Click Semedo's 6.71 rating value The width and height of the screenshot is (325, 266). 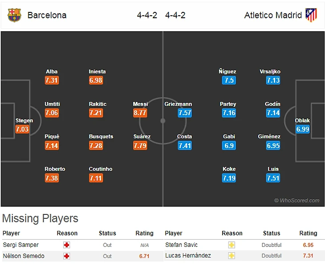tap(144, 256)
